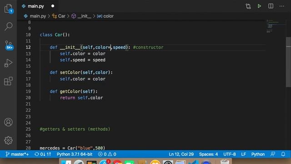Open the Run and Debug view
Screen dimensions: 291x164
8,63
